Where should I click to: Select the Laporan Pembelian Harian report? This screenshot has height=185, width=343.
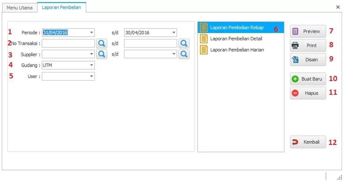point(236,50)
